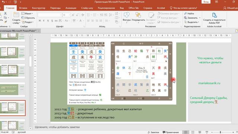
Task: Switch to Slide Sorter view icon
Action: pyautogui.click(x=193, y=132)
